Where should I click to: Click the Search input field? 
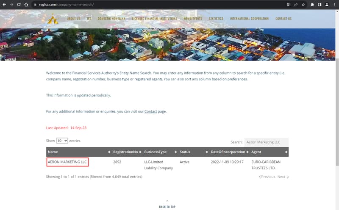point(267,142)
